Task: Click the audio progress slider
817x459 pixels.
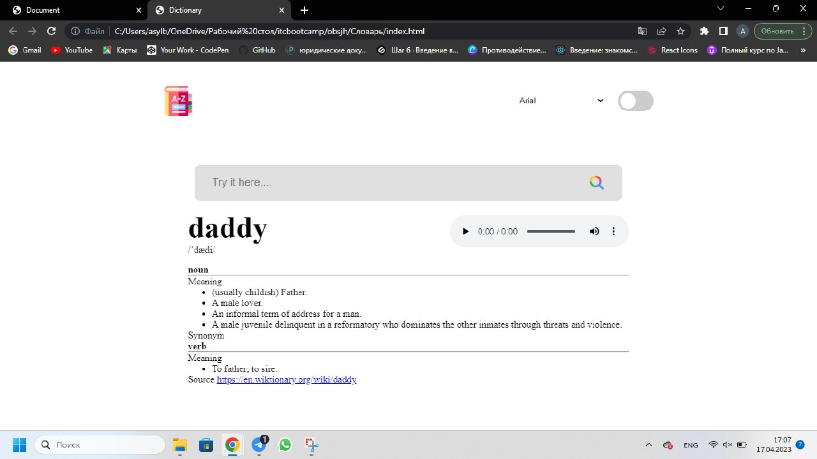Action: pos(551,231)
